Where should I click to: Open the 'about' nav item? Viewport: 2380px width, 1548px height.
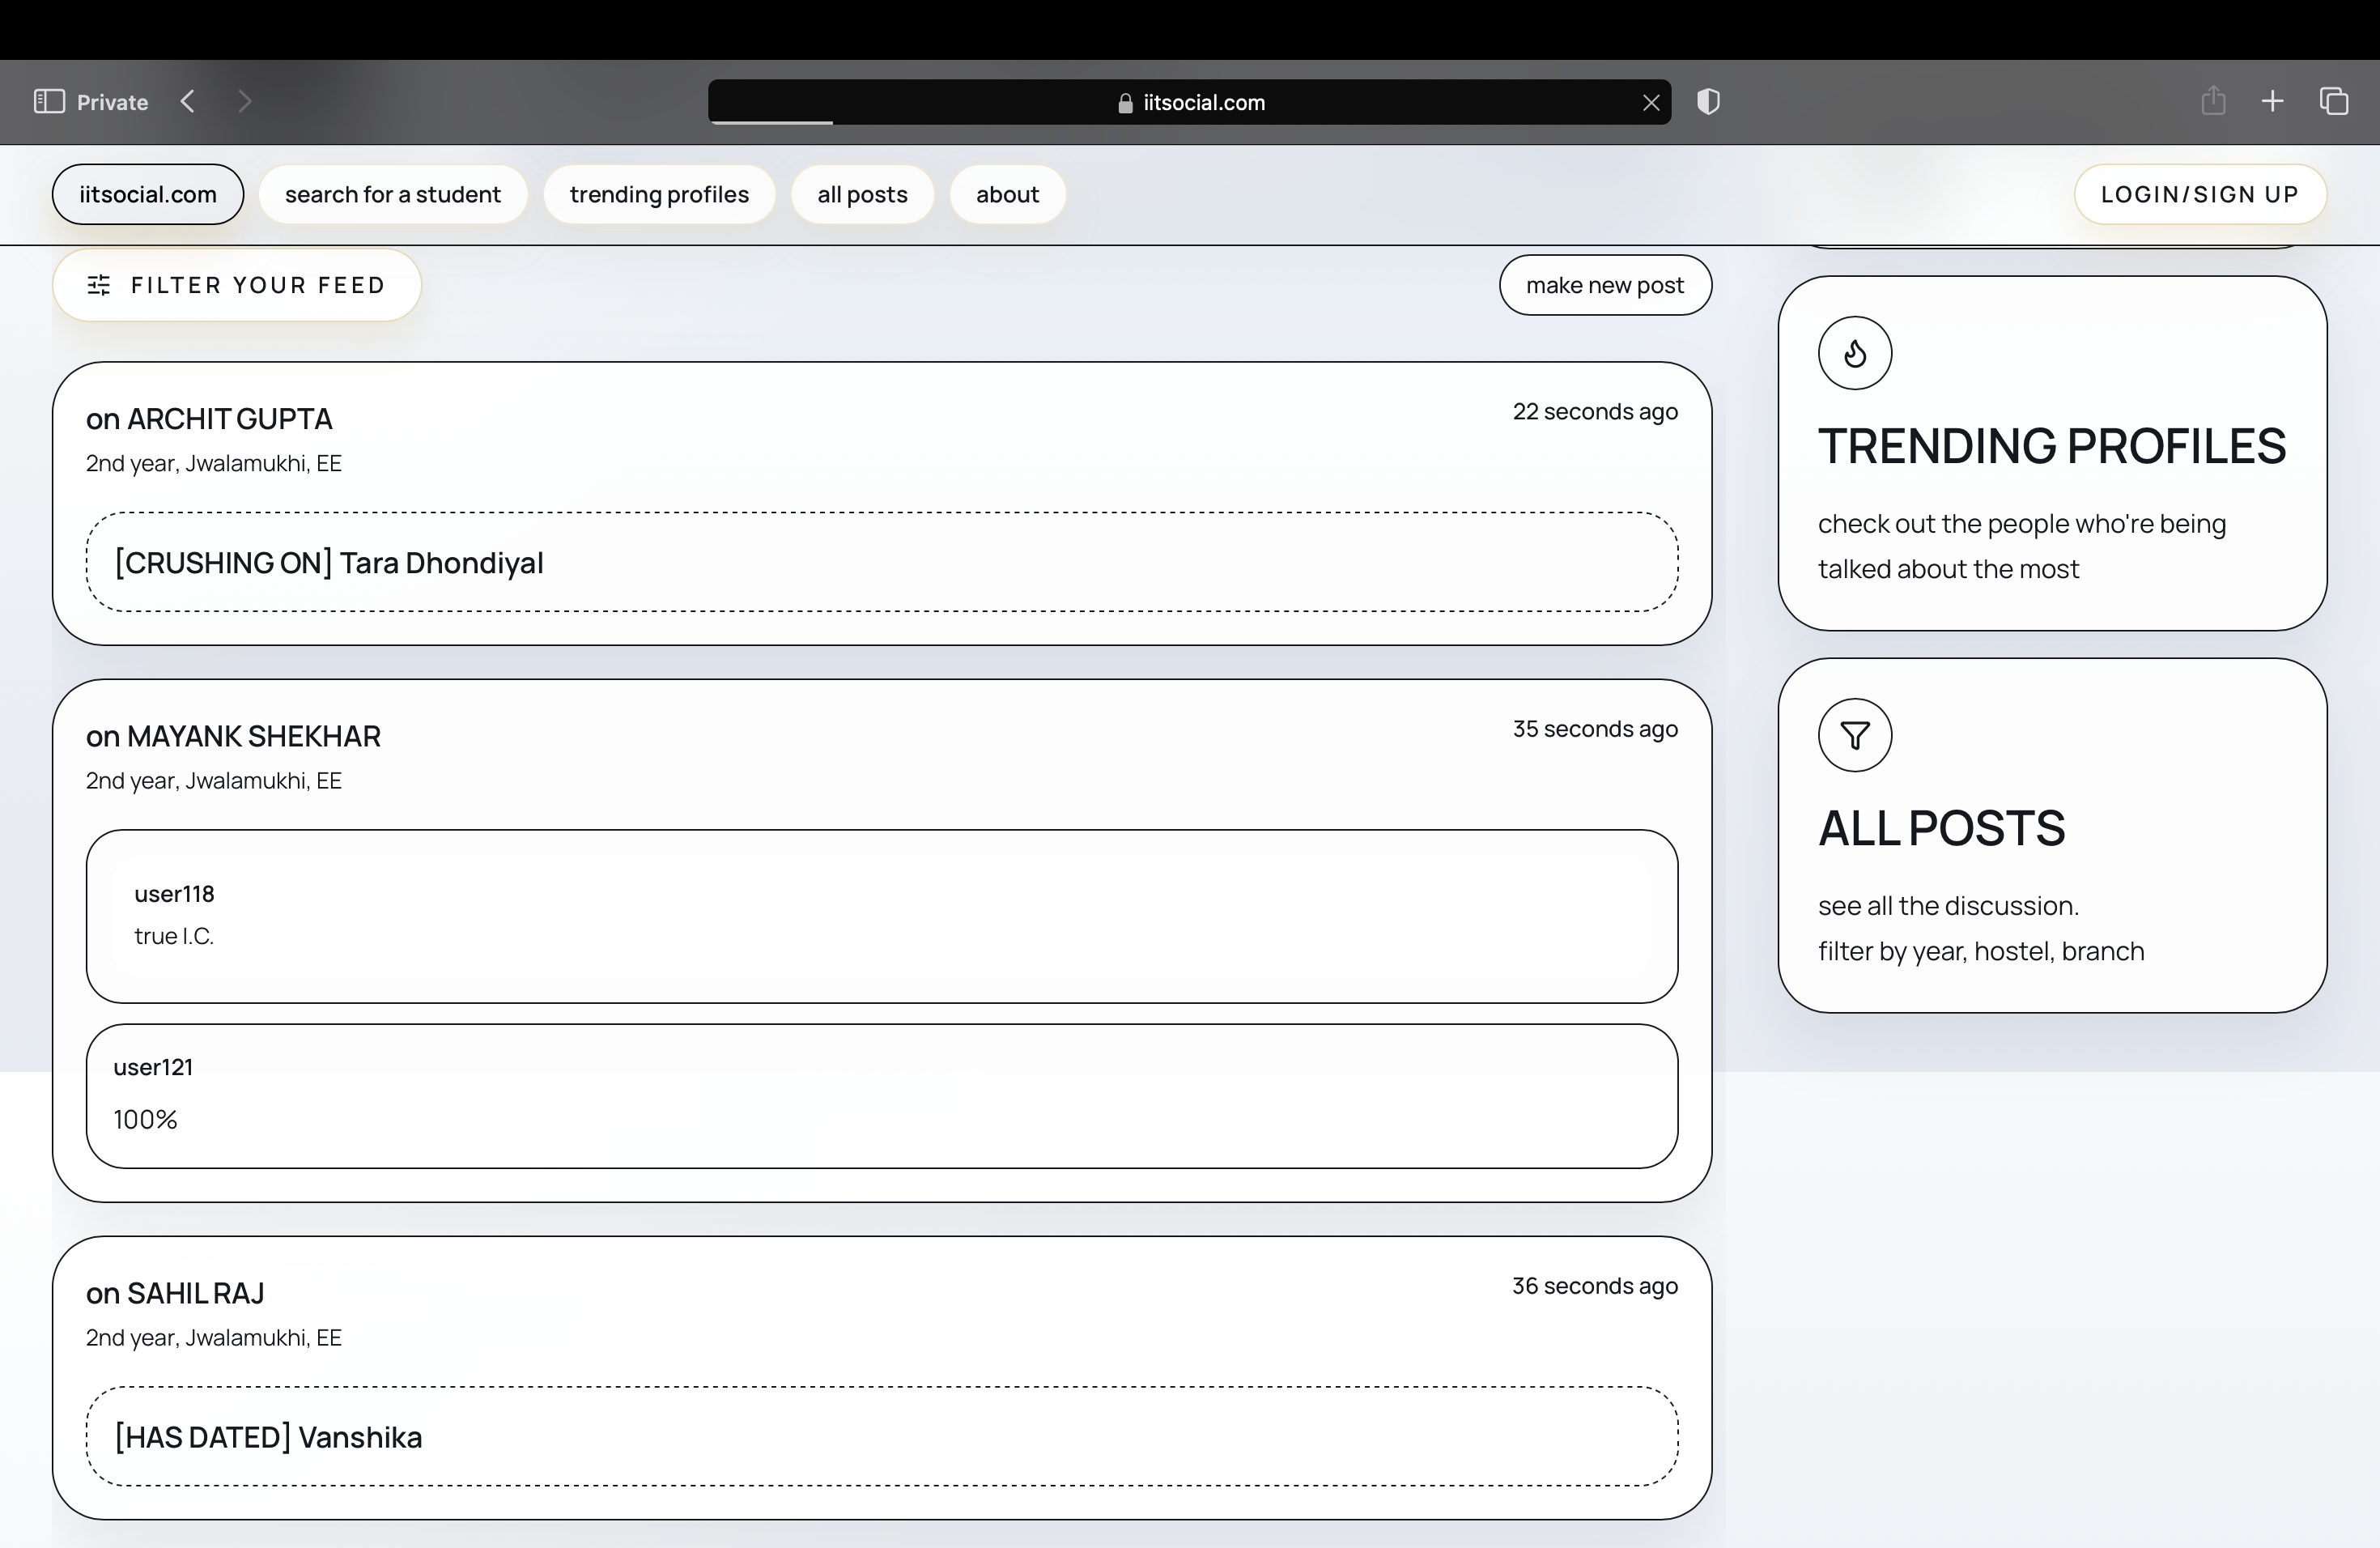[x=1007, y=194]
